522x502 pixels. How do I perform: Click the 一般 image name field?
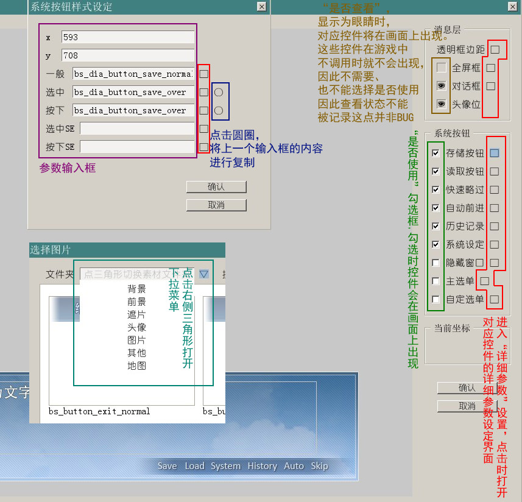coord(133,74)
